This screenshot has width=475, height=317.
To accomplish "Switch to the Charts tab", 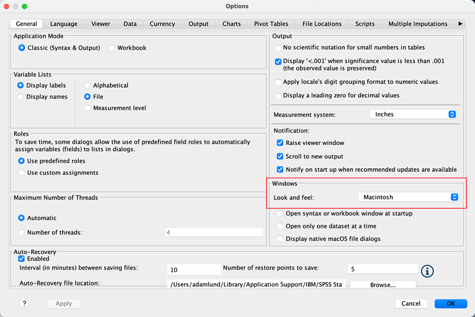I will [x=231, y=24].
